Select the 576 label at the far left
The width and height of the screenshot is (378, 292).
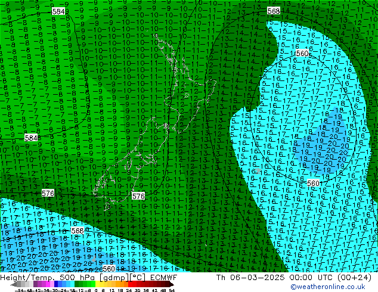point(48,193)
